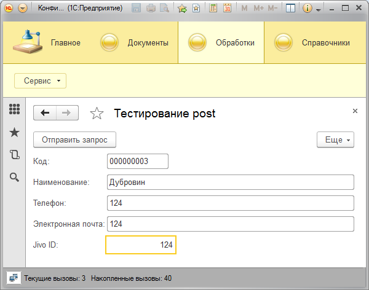369x290 pixels.
Task: Expand the Сервис dropdown menu
Action: pos(40,81)
